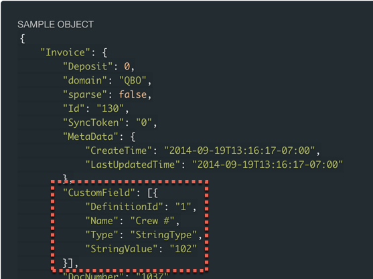
Task: Click the "MetaData" key
Action: click(90, 136)
